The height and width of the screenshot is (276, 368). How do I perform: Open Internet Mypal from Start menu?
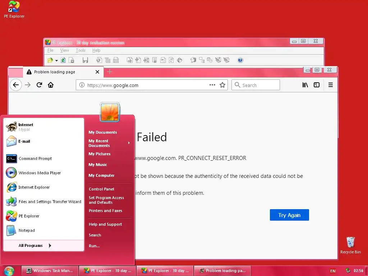coord(44,127)
